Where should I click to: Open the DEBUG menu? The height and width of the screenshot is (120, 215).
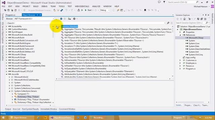(44, 6)
